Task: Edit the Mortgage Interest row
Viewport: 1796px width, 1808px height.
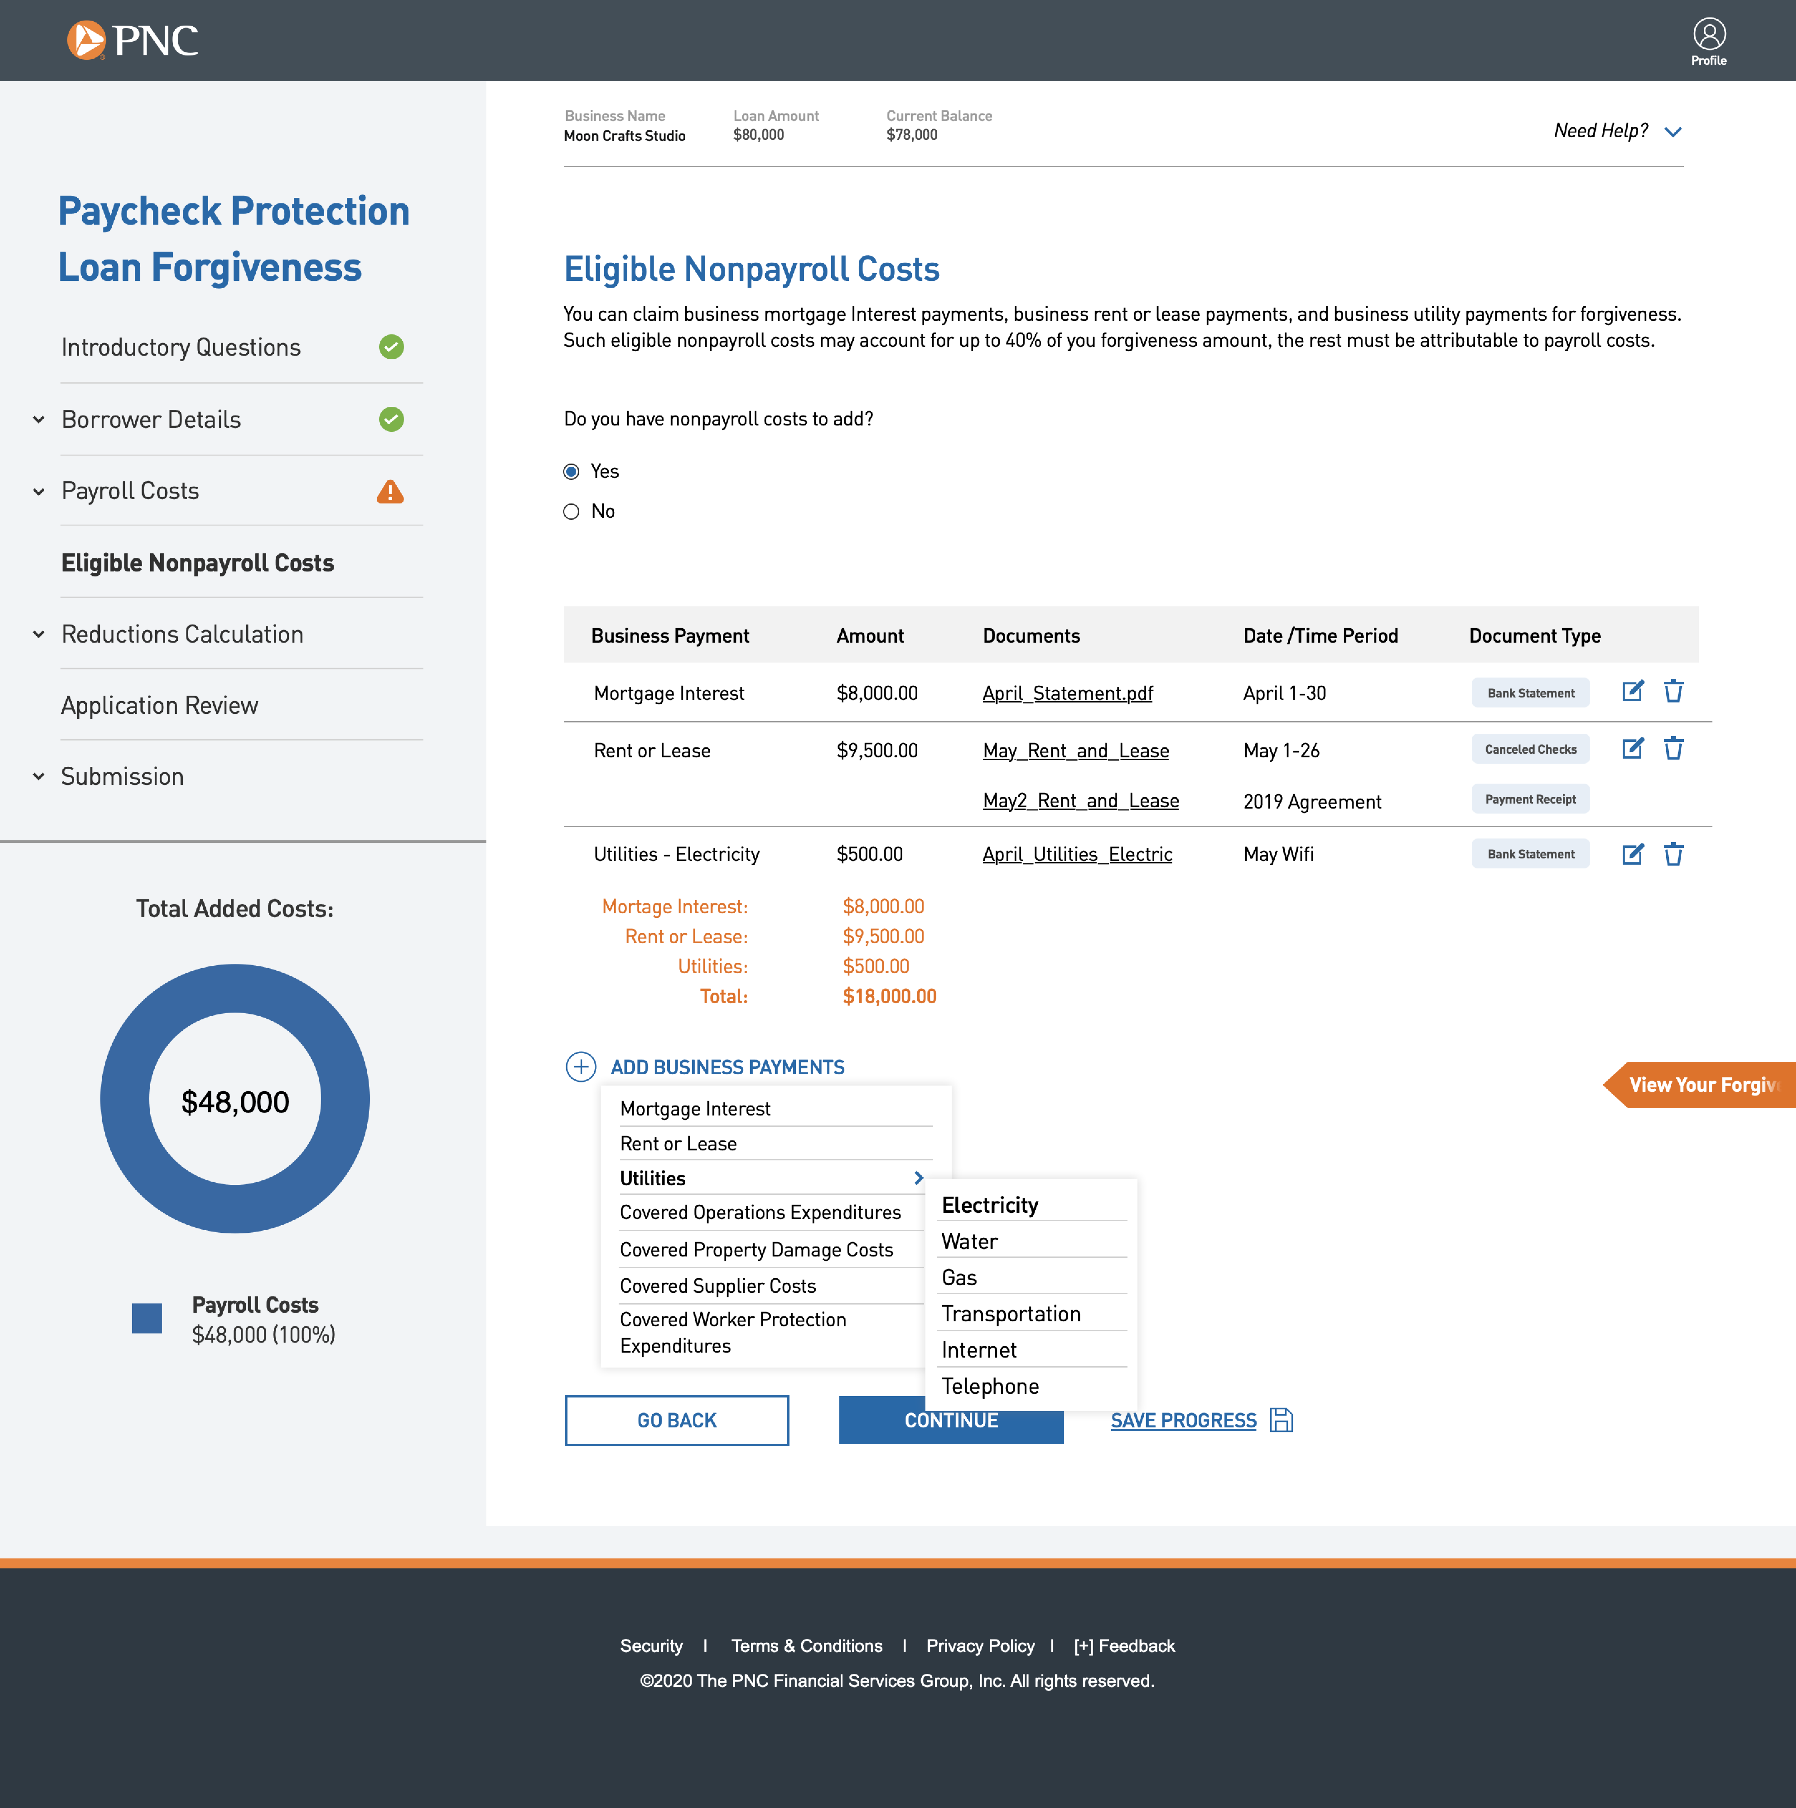Action: point(1632,692)
